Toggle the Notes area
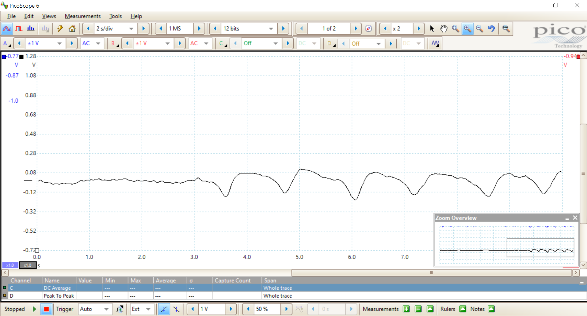The image size is (587, 316). point(491,309)
